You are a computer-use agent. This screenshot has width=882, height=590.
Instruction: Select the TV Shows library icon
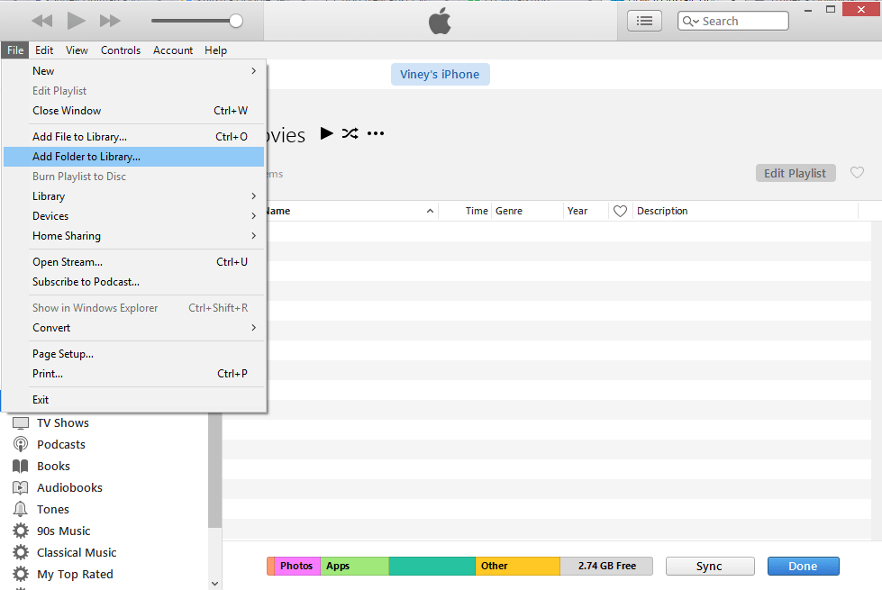[23, 422]
